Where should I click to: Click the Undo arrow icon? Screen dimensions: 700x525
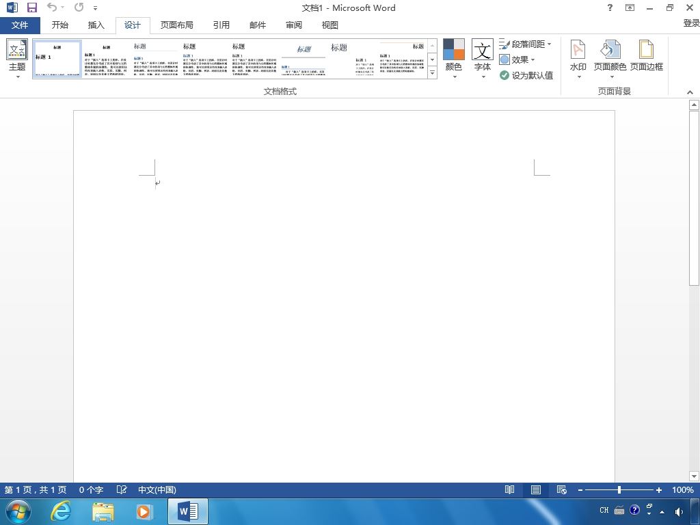pos(52,8)
